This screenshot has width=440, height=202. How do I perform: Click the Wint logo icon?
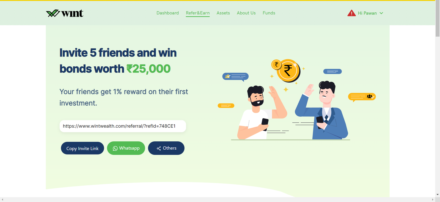click(53, 13)
